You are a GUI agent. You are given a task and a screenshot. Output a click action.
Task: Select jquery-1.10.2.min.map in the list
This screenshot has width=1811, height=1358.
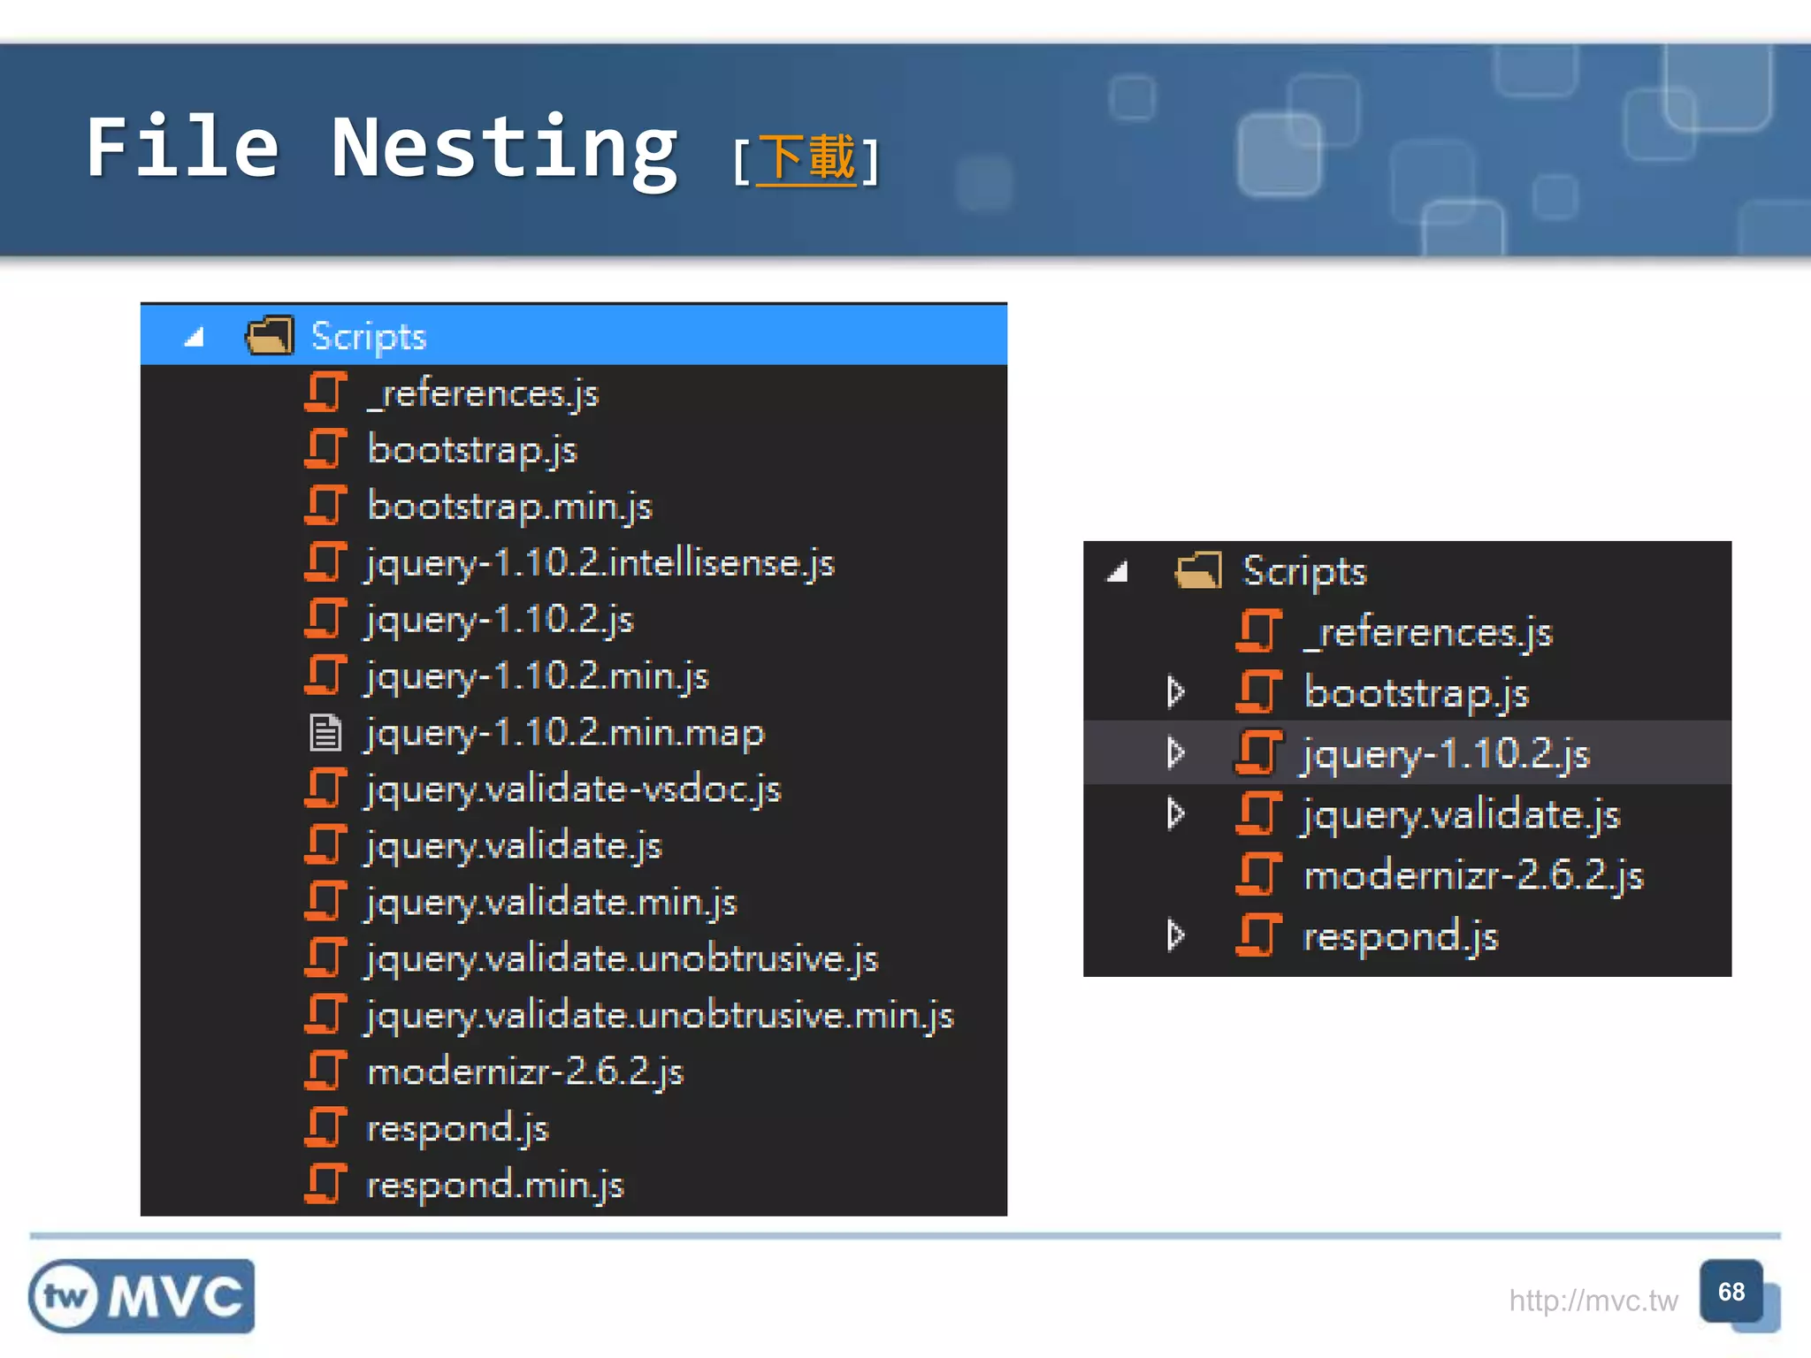(565, 734)
